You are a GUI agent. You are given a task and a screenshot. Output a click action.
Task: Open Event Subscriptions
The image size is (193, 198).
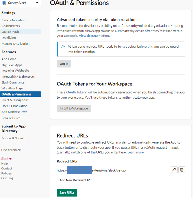[15, 100]
